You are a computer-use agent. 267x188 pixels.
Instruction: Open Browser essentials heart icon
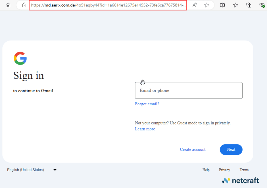tap(262, 5)
